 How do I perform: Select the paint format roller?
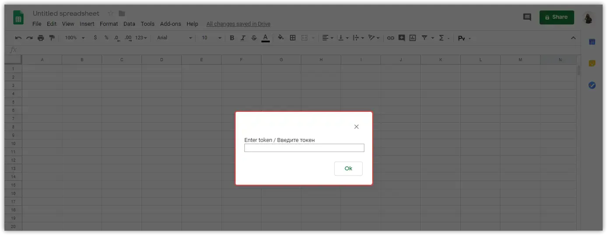point(52,38)
